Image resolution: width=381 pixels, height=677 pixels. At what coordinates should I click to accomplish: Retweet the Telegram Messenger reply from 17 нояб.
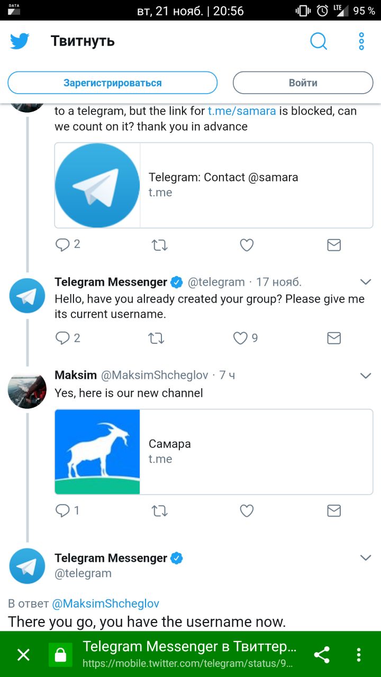[x=157, y=338]
